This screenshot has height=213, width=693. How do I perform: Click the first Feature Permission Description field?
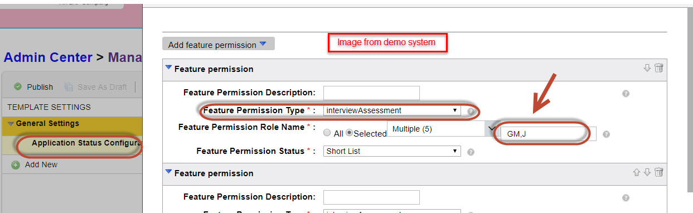371,93
